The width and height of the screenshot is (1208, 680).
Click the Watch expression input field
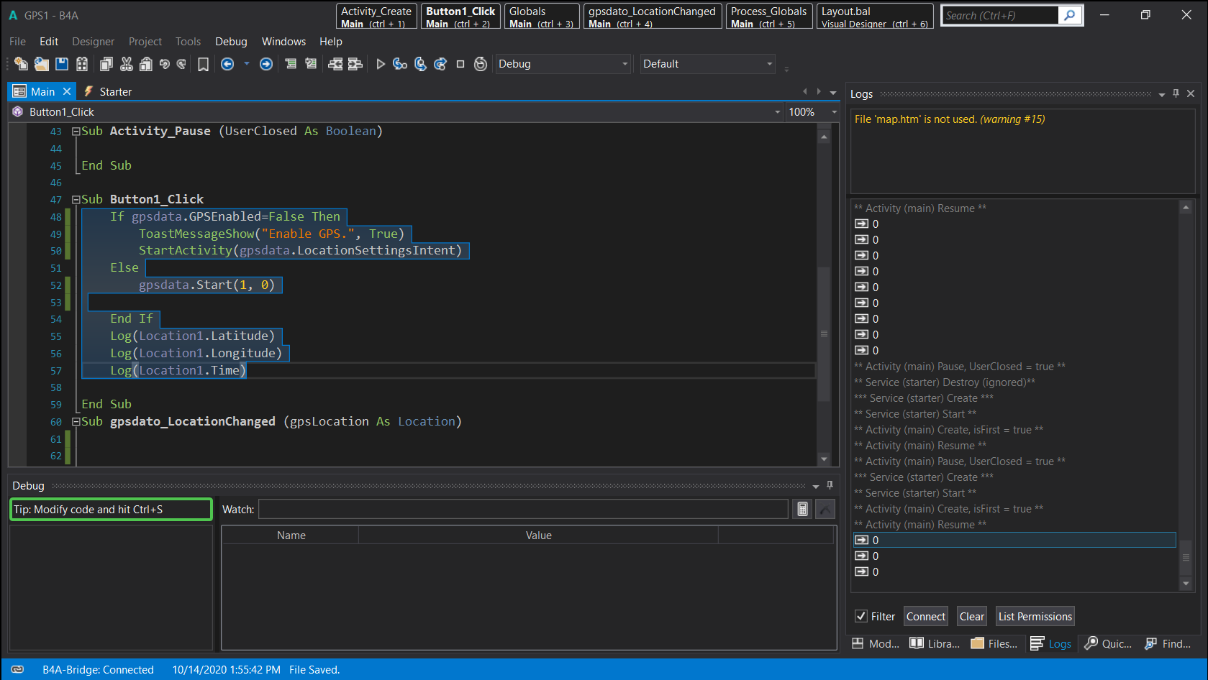523,510
